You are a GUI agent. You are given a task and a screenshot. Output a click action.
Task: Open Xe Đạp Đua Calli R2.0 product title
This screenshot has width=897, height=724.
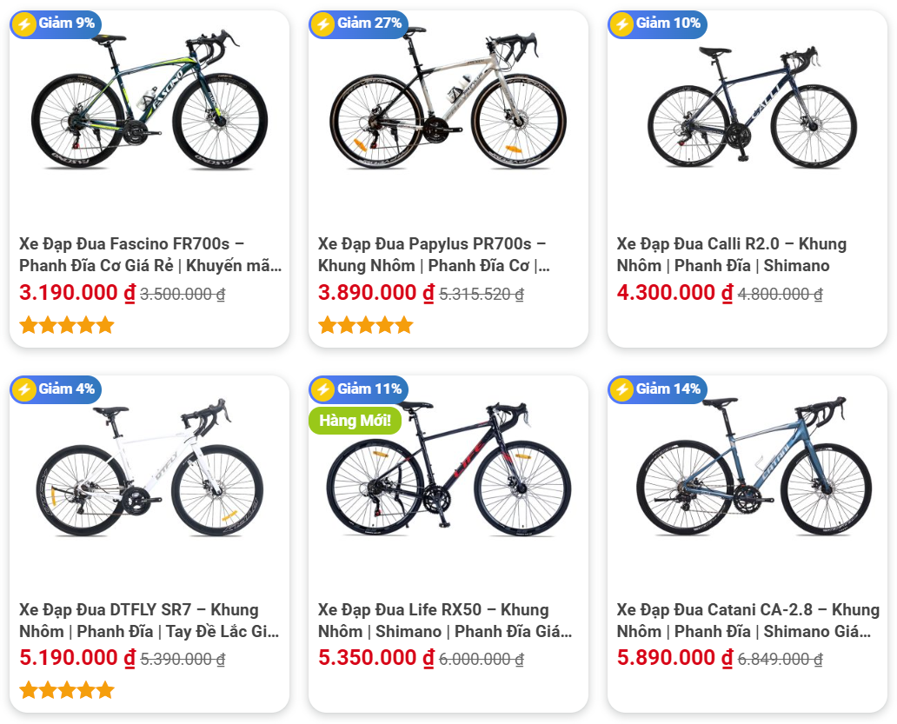[x=732, y=255]
